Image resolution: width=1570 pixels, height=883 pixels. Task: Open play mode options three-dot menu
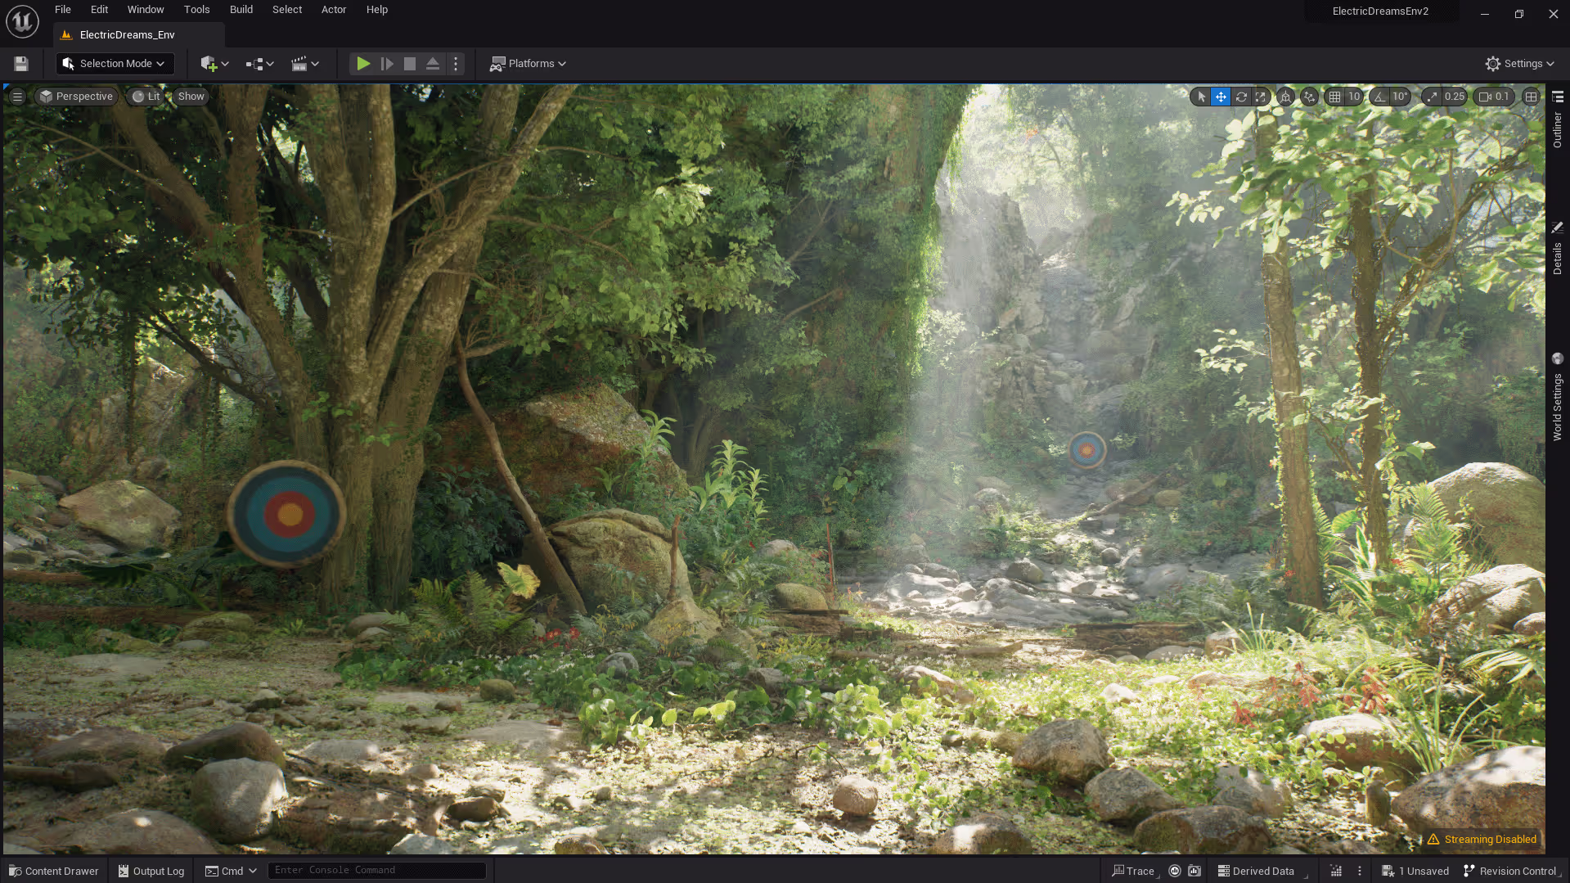[x=456, y=64]
